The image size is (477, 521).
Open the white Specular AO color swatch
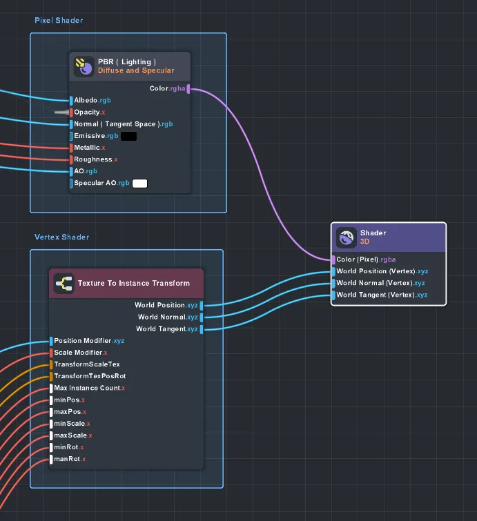point(140,184)
